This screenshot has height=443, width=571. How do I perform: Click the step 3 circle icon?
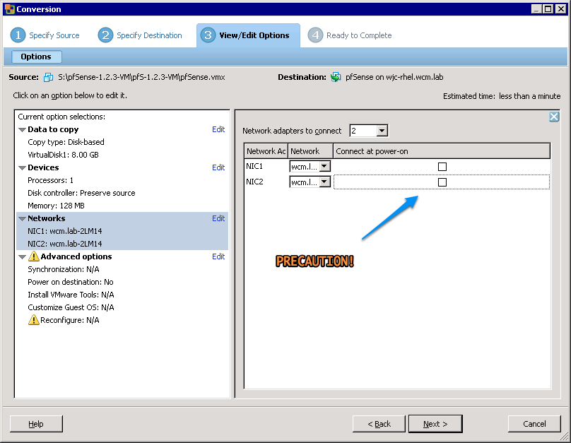[208, 35]
